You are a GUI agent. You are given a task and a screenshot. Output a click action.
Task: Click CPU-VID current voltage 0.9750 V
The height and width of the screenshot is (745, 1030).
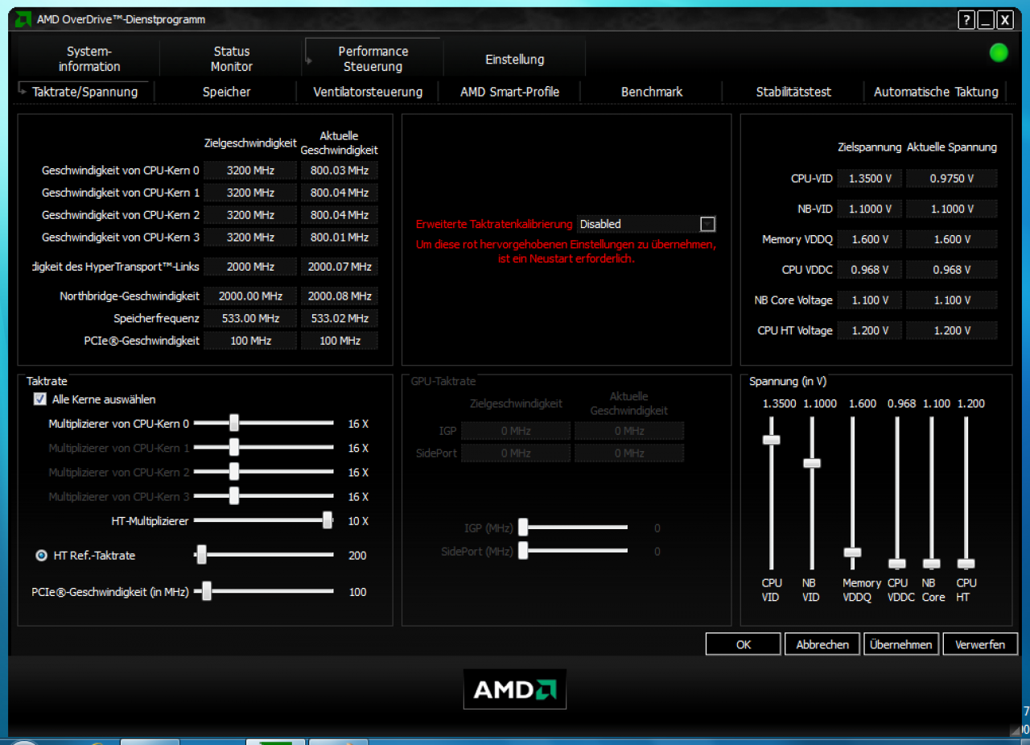click(x=952, y=179)
